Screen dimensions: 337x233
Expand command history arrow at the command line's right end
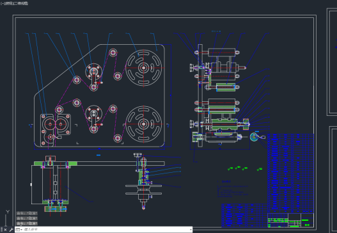click(x=191, y=230)
